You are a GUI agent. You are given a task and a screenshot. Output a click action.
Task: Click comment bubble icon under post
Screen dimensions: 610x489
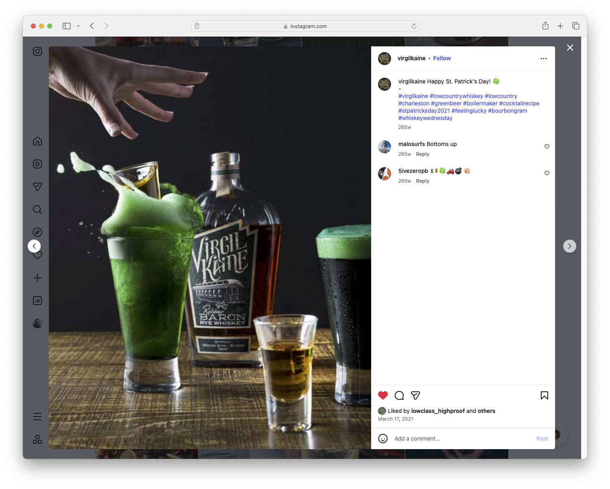(x=399, y=395)
